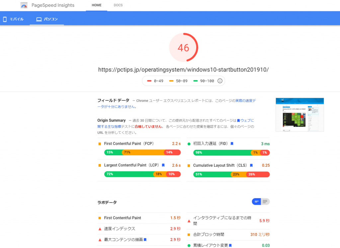Click the PageSpeed Insights logo icon
The height and width of the screenshot is (248, 340).
point(24,5)
